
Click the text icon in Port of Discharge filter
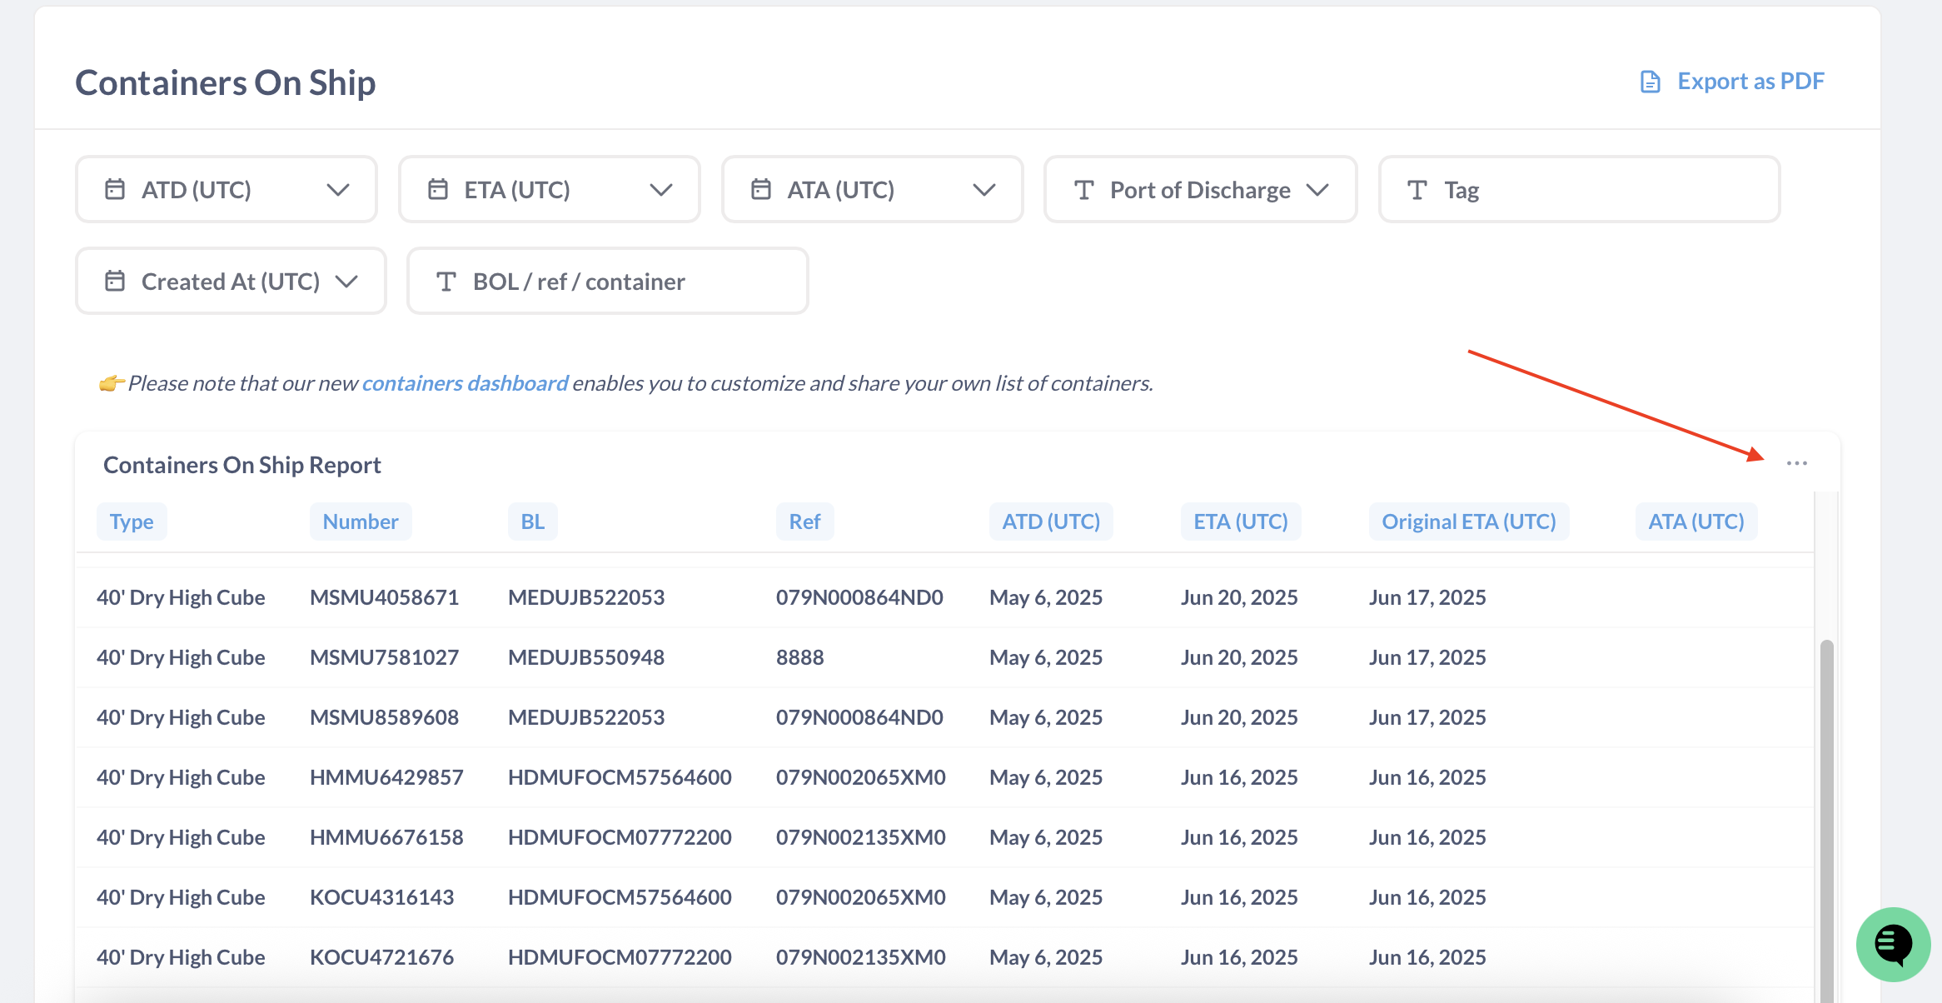pyautogui.click(x=1083, y=190)
